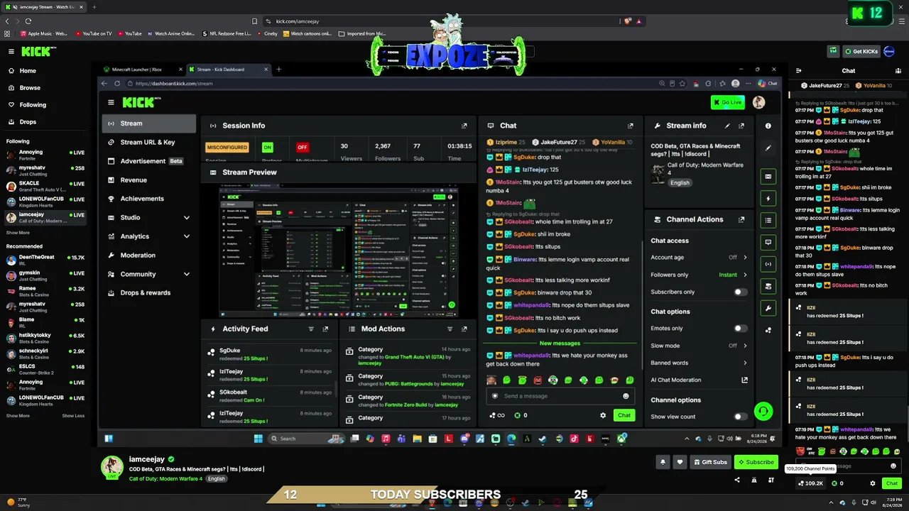
Task: Send message with the outer Kick Chat button
Action: pos(892,483)
